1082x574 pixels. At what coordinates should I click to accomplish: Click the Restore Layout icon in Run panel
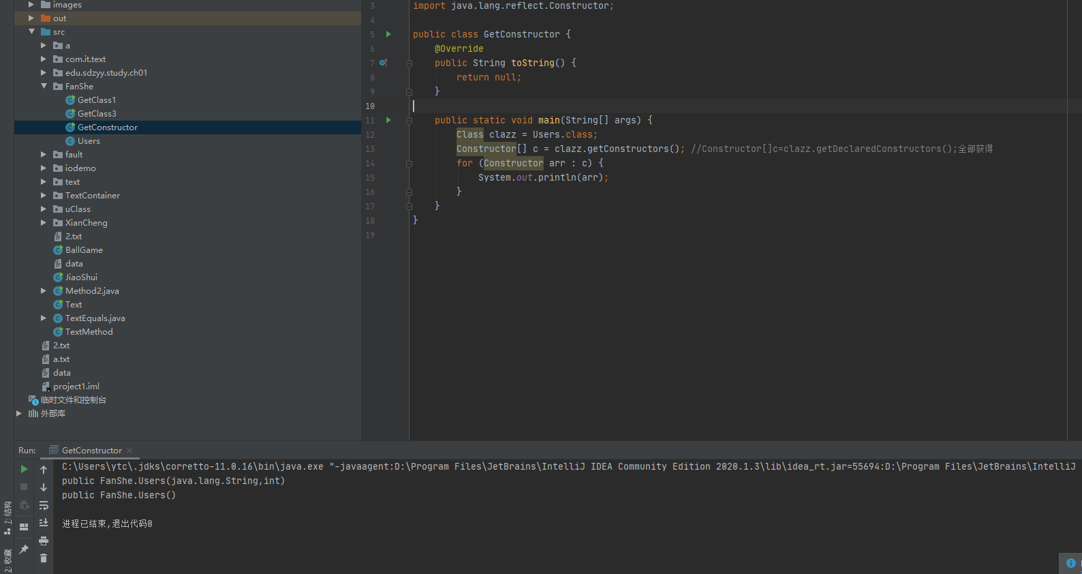[24, 526]
